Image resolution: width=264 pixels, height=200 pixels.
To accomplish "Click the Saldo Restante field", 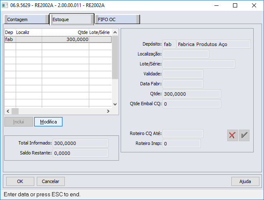I will pos(81,153).
